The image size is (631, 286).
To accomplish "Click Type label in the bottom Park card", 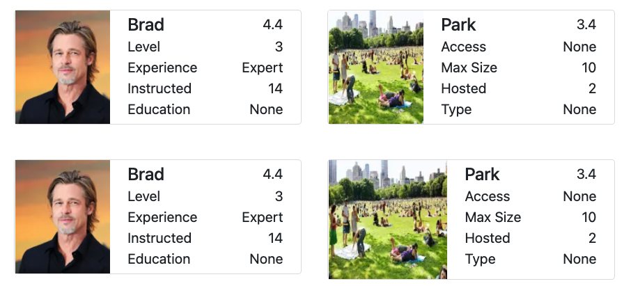I will pos(480,259).
